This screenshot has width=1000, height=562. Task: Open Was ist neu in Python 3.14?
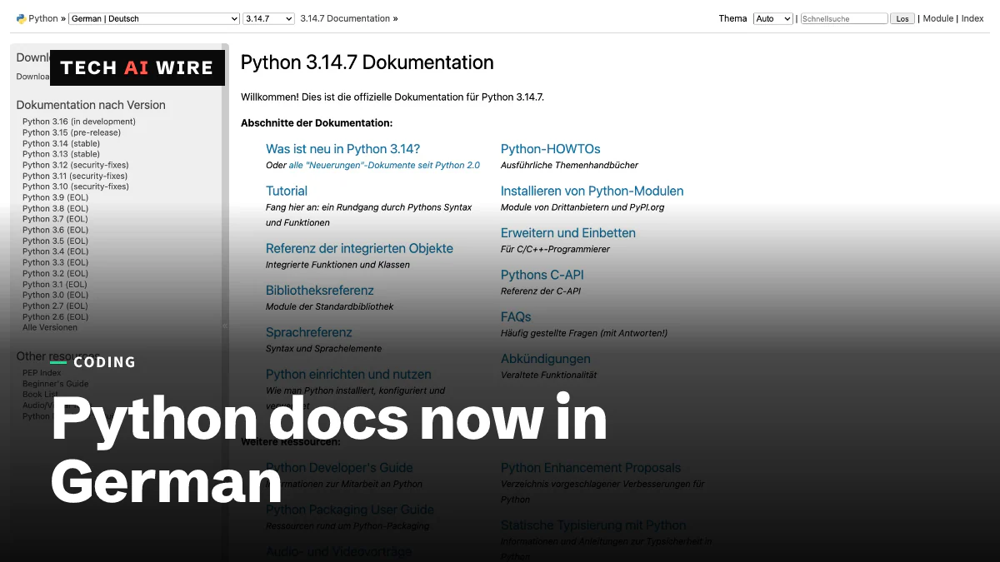pyautogui.click(x=342, y=149)
